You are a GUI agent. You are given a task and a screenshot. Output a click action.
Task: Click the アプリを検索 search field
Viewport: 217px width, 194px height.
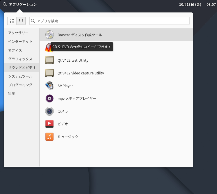(109, 21)
